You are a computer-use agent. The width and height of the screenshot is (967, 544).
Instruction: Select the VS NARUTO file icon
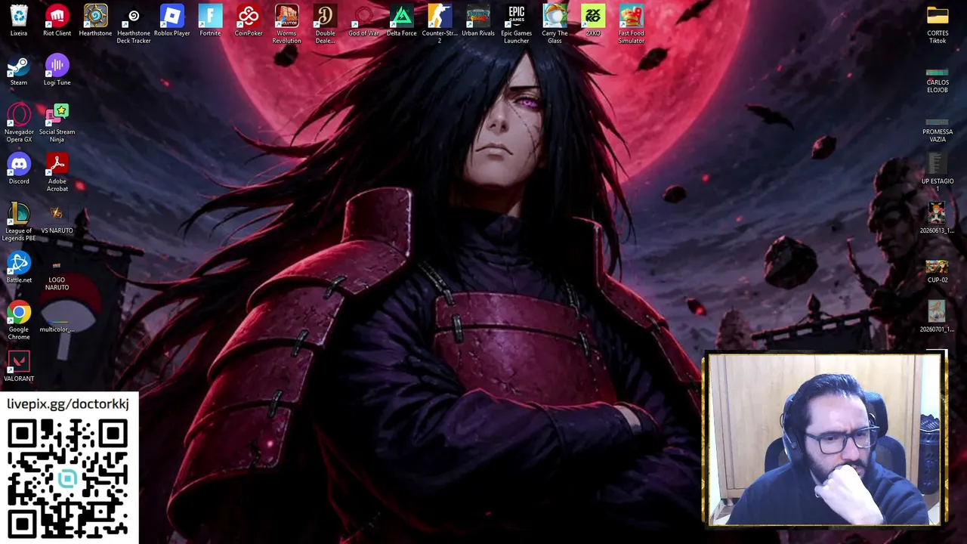coord(57,214)
